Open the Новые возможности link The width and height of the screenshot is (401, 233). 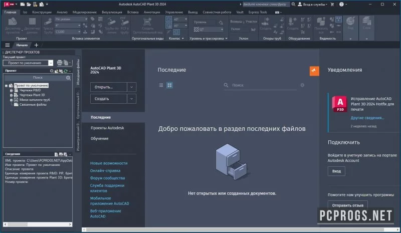coord(109,163)
